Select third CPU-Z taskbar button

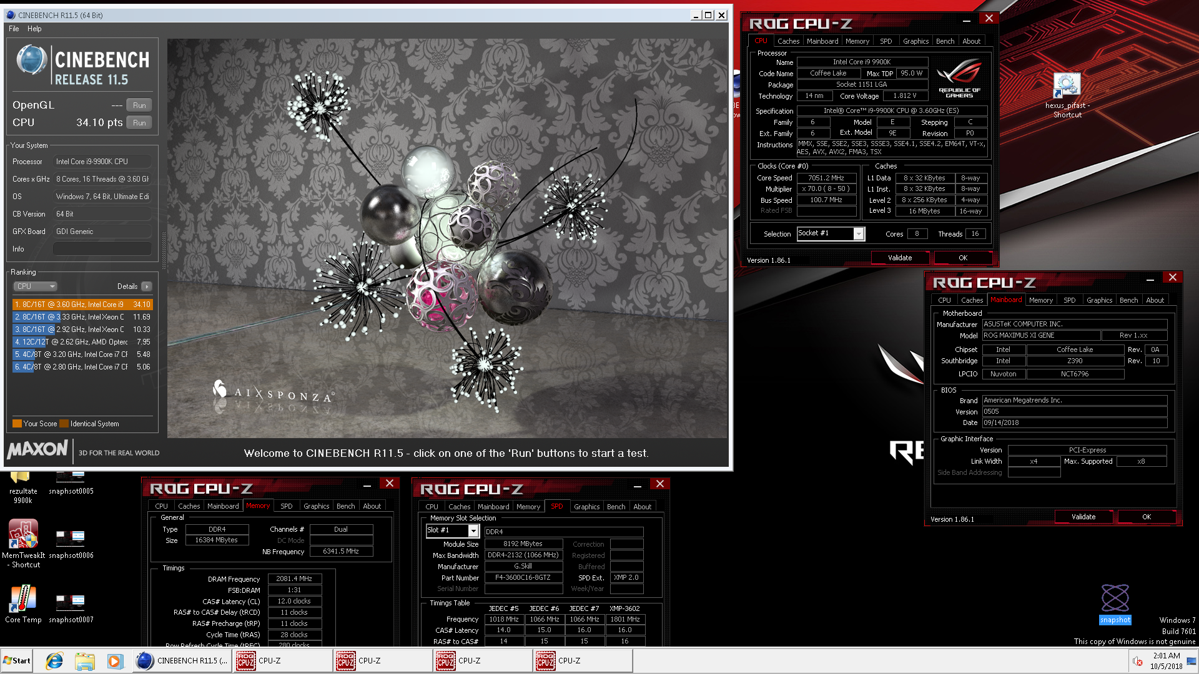click(483, 661)
